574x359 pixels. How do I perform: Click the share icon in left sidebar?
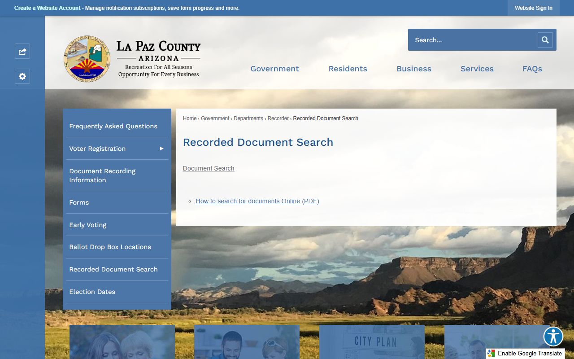click(22, 51)
